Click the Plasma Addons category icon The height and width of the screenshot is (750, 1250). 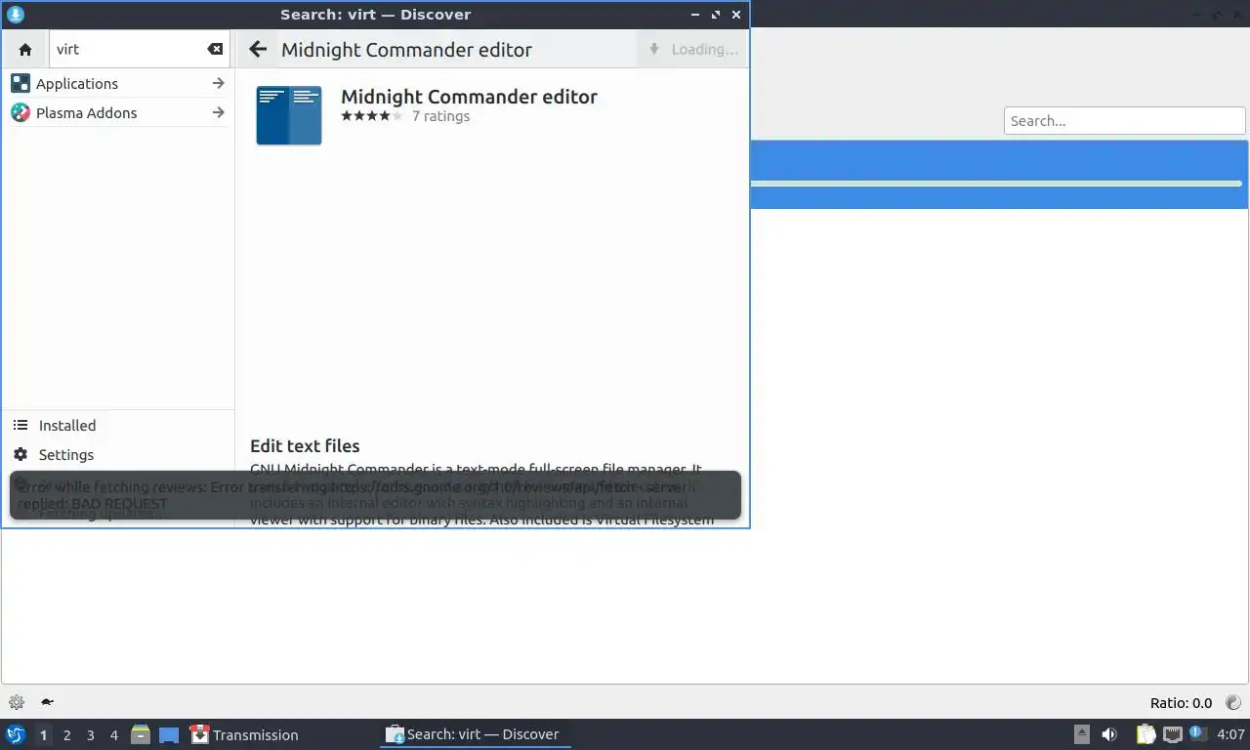(20, 113)
